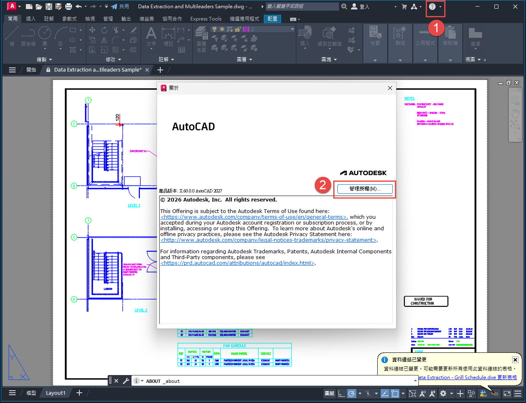Image resolution: width=526 pixels, height=403 pixels.
Task: Switch to the Layout1 tab
Action: pyautogui.click(x=55, y=393)
